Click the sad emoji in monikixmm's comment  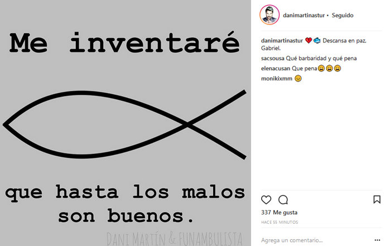point(298,79)
